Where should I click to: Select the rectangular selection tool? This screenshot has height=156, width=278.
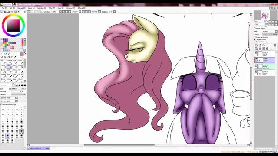[x=2, y=54]
